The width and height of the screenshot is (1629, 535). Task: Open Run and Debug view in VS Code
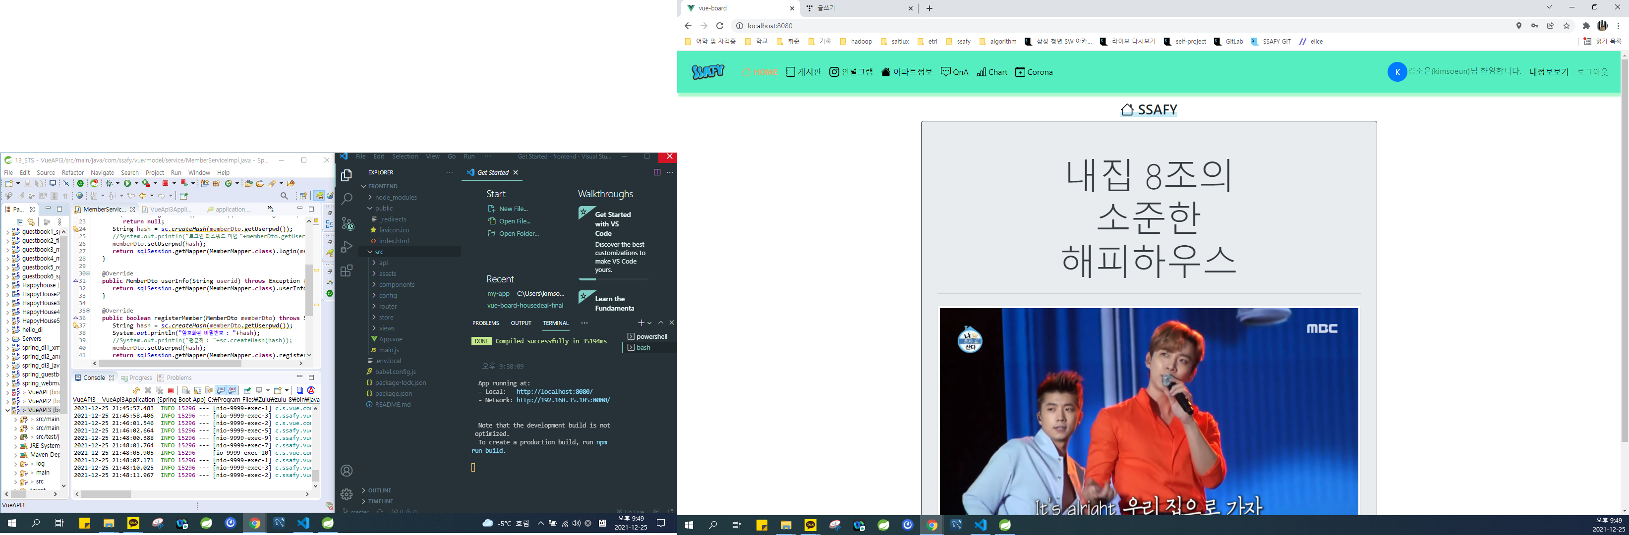[x=347, y=247]
